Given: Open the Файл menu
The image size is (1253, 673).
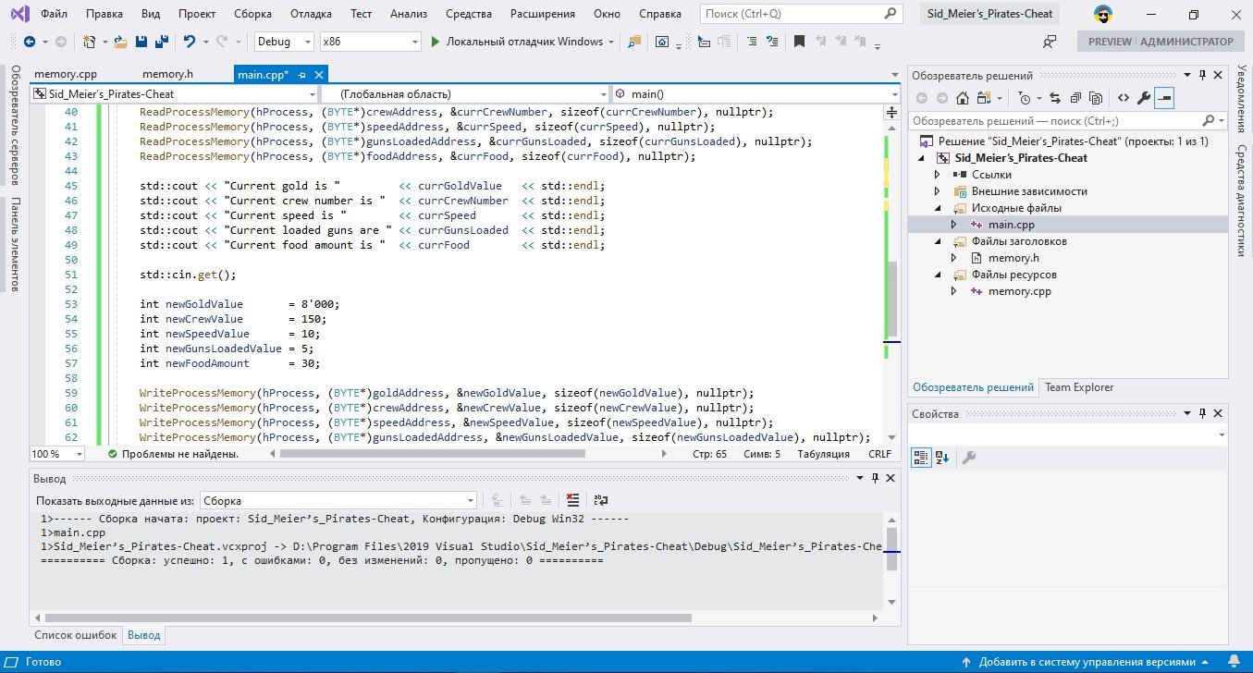Looking at the screenshot, I should tap(54, 14).
